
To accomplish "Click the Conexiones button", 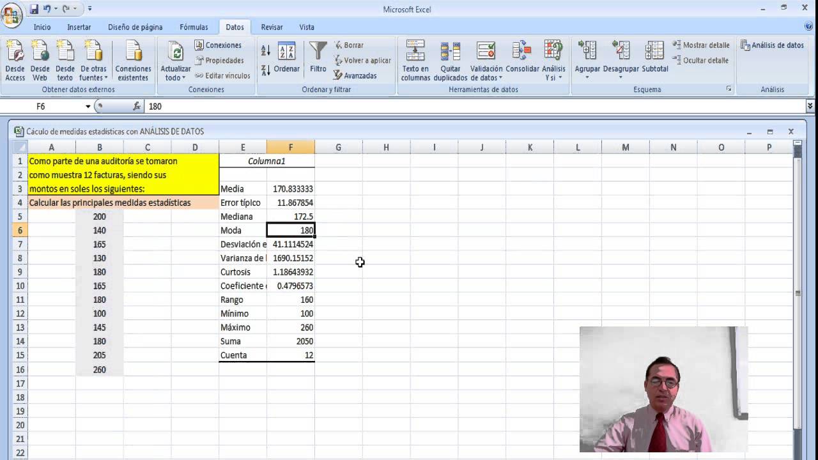I will coord(218,45).
